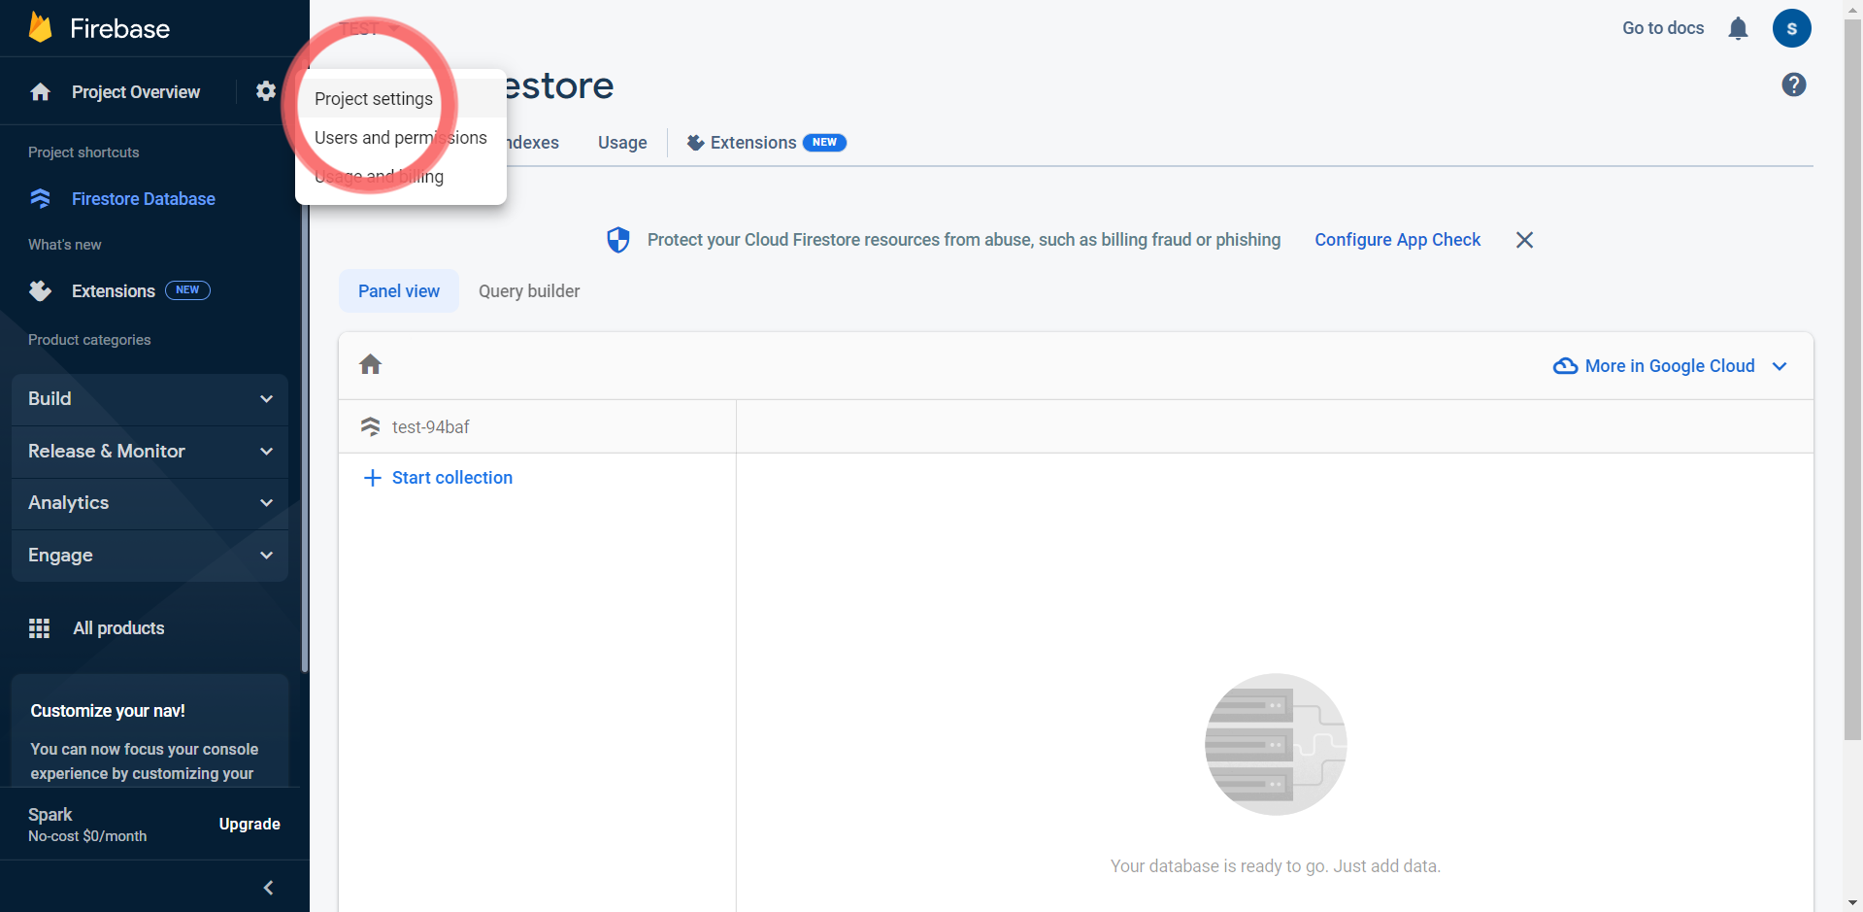Select the test-94baf database path
1863x912 pixels.
431,427
